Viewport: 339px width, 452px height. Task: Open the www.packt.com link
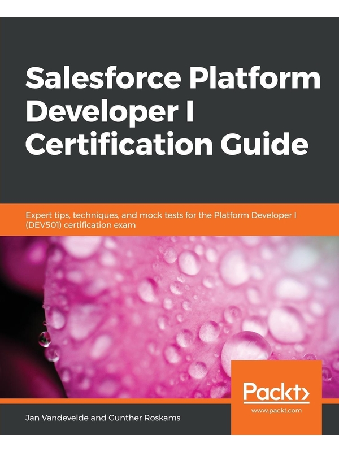pyautogui.click(x=276, y=411)
